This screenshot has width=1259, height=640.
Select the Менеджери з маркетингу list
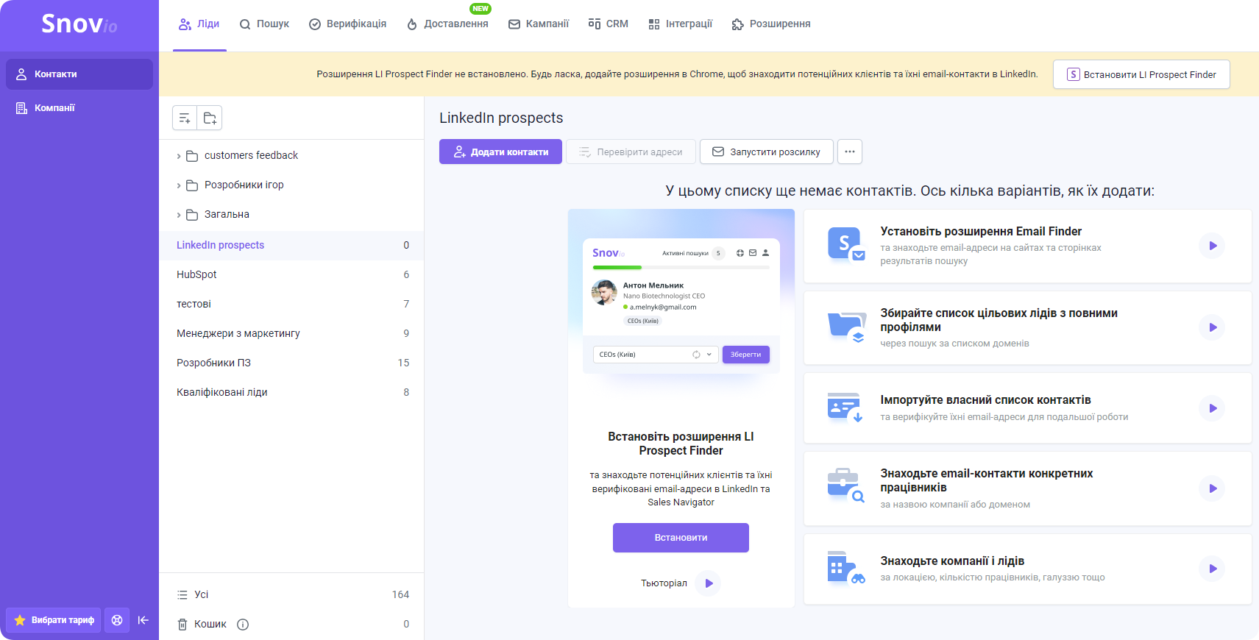tap(291, 333)
